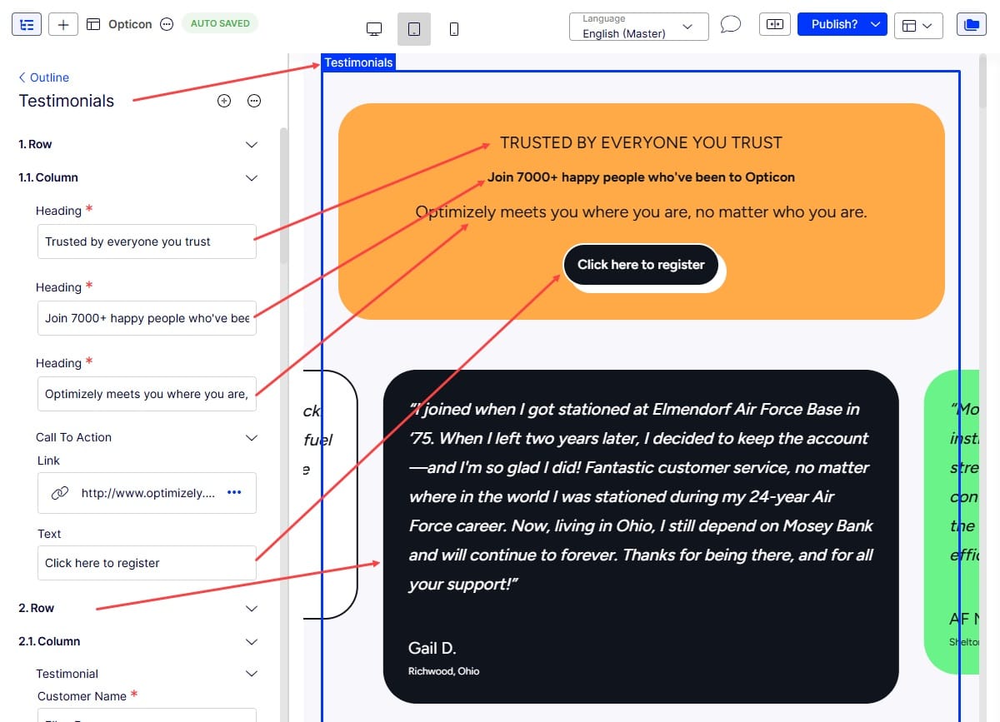Click the plus button in top toolbar
1000x722 pixels.
[x=63, y=24]
